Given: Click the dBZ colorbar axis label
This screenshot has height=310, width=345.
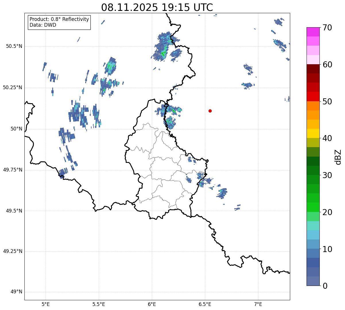Looking at the screenshot, I should 338,157.
